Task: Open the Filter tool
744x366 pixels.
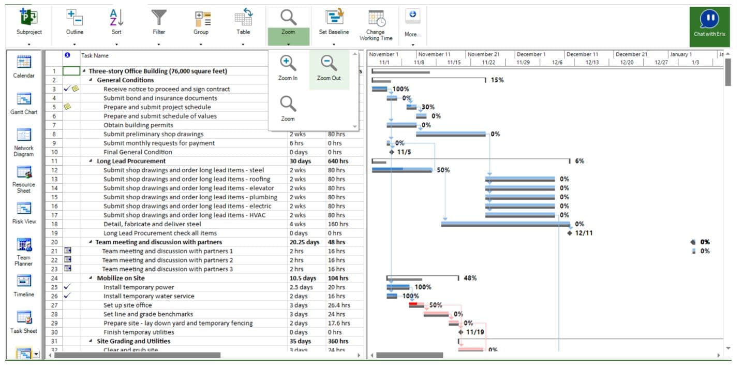Action: [x=158, y=21]
